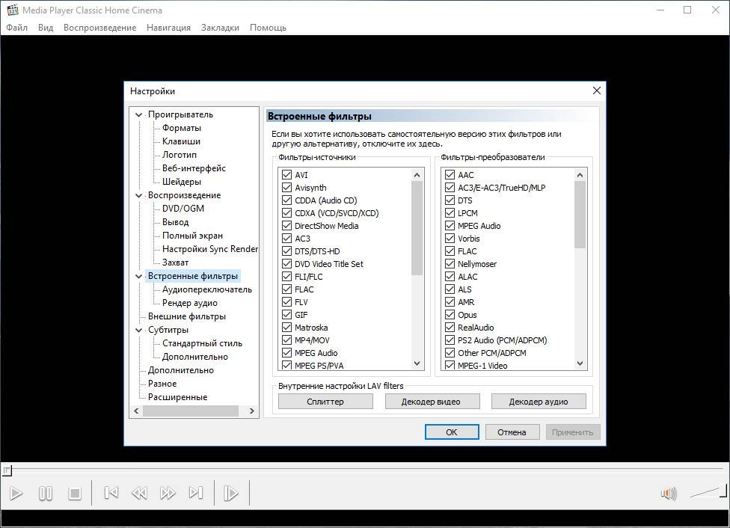The width and height of the screenshot is (730, 528).
Task: Open the Помощь menu
Action: (x=269, y=28)
